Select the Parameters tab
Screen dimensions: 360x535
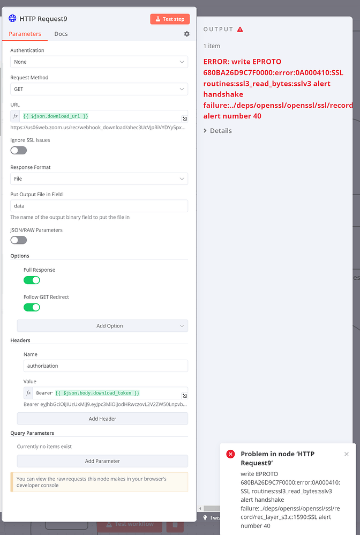coord(25,33)
